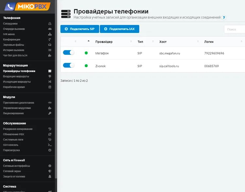This screenshot has height=192, width=245.
Task: Click the Сетевой экран shield icon
Action: (50, 171)
